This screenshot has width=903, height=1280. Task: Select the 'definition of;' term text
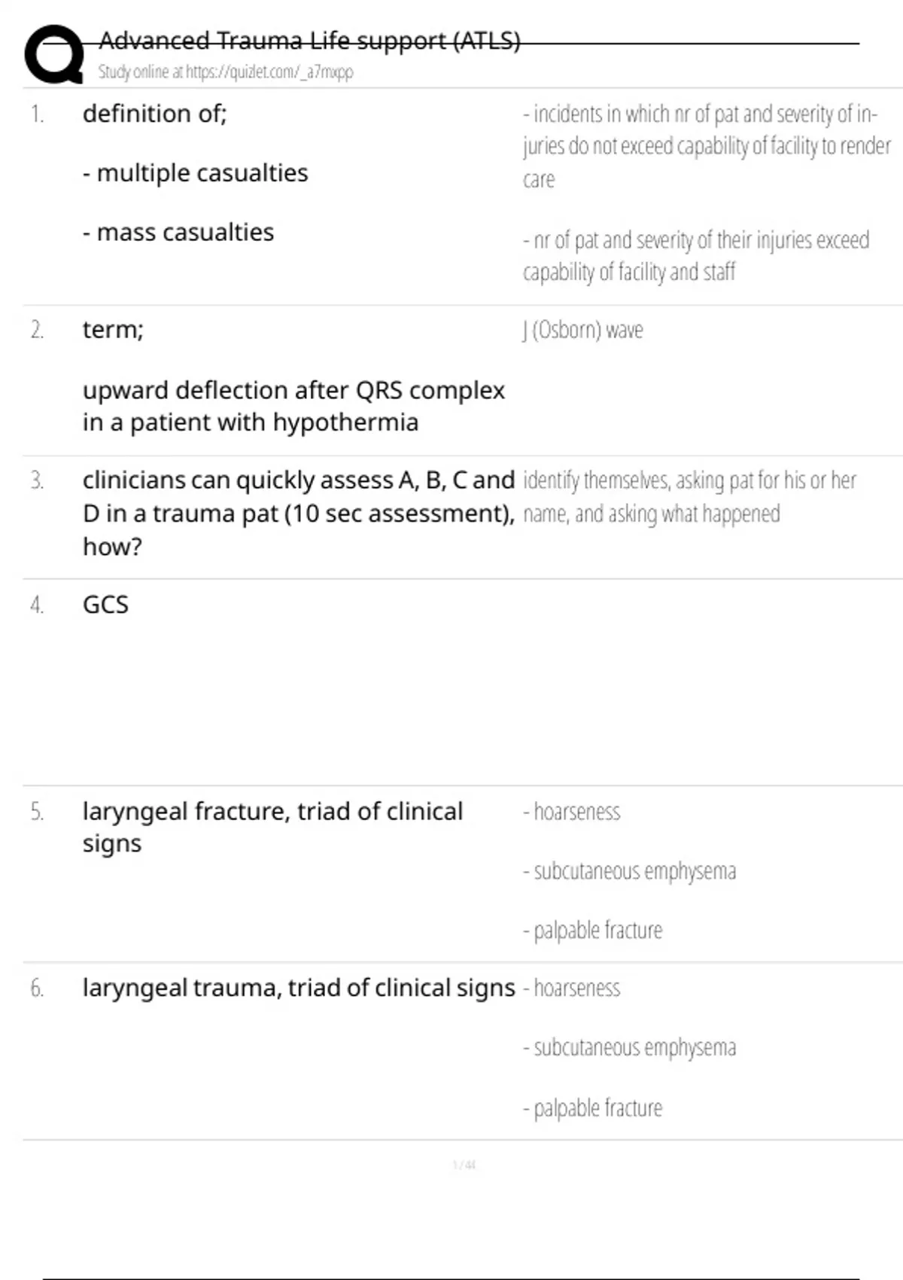pos(154,114)
